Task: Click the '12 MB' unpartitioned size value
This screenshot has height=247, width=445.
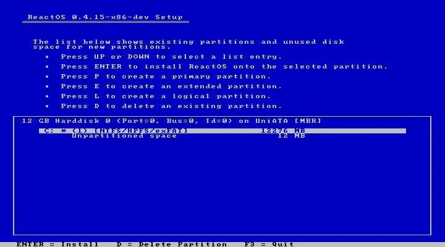Action: tap(292, 136)
